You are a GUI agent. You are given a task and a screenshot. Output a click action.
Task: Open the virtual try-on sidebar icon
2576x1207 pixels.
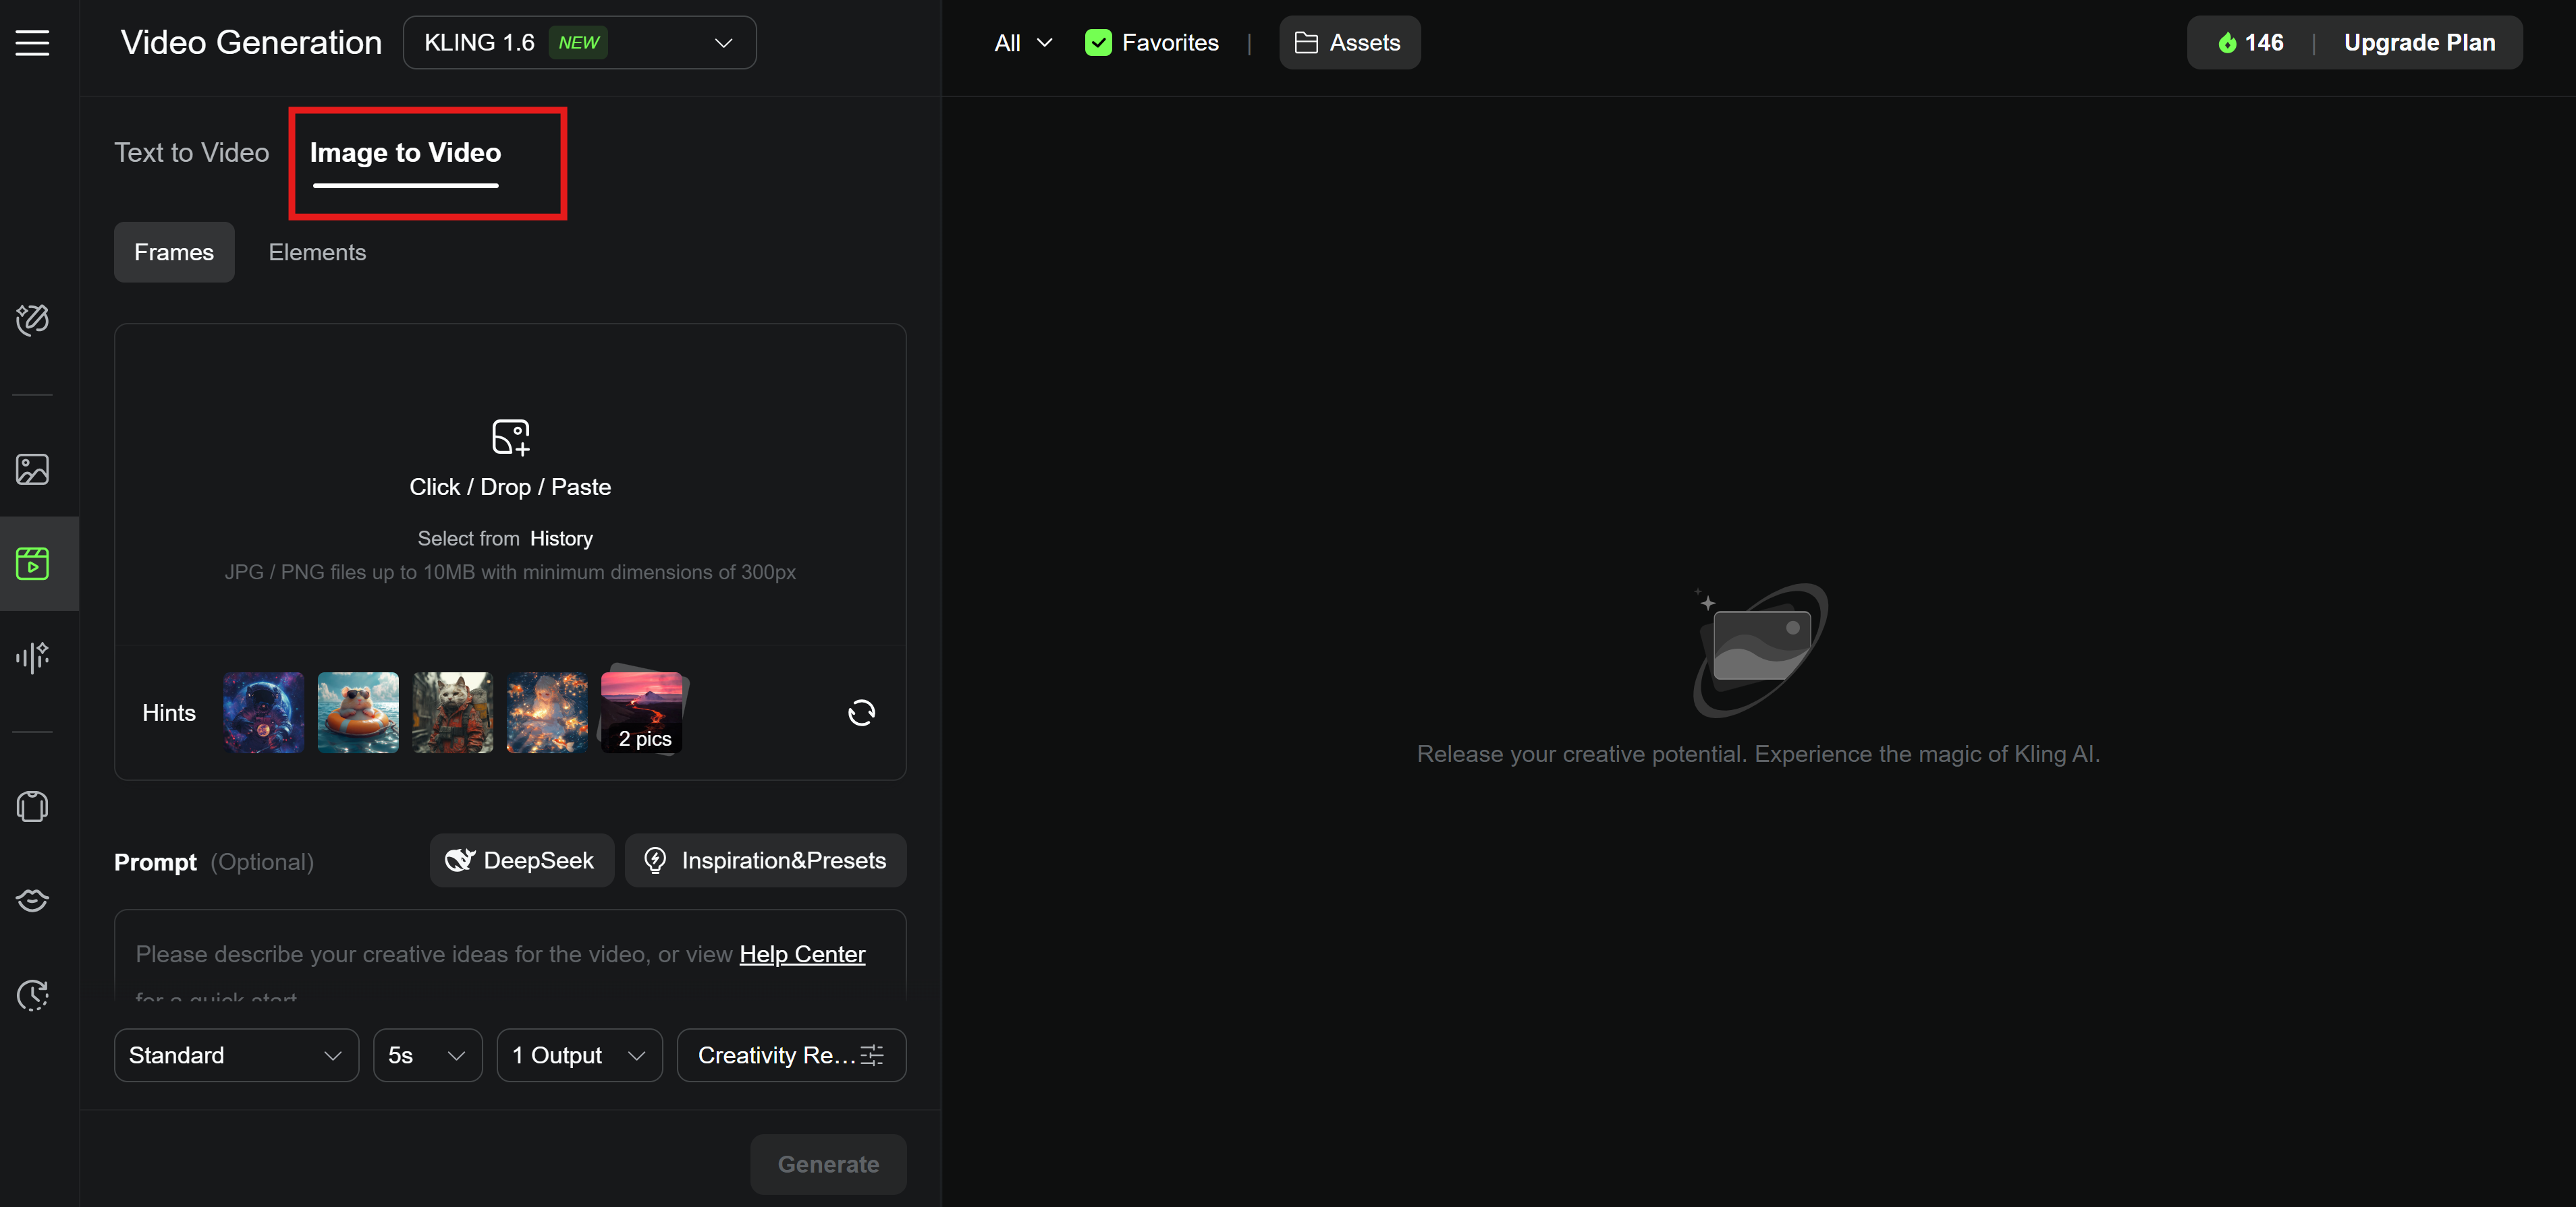click(x=32, y=806)
